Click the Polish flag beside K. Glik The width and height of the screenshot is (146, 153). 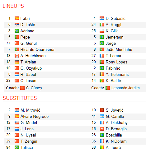[102, 31]
